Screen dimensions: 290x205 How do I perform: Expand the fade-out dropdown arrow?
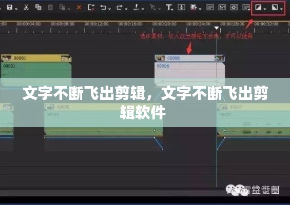pyautogui.click(x=281, y=9)
